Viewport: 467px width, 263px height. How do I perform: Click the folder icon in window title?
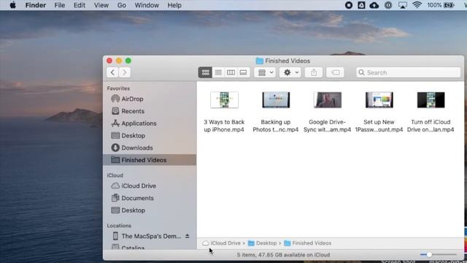click(260, 61)
